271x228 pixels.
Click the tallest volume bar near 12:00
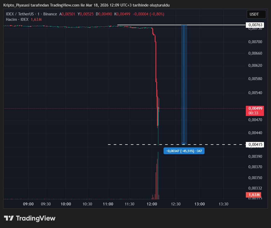click(158, 177)
